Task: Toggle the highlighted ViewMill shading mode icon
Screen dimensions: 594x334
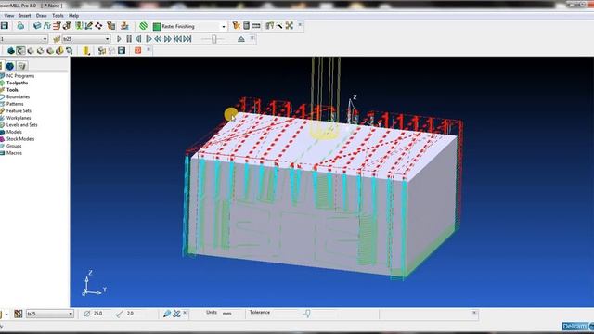Action: (x=20, y=51)
